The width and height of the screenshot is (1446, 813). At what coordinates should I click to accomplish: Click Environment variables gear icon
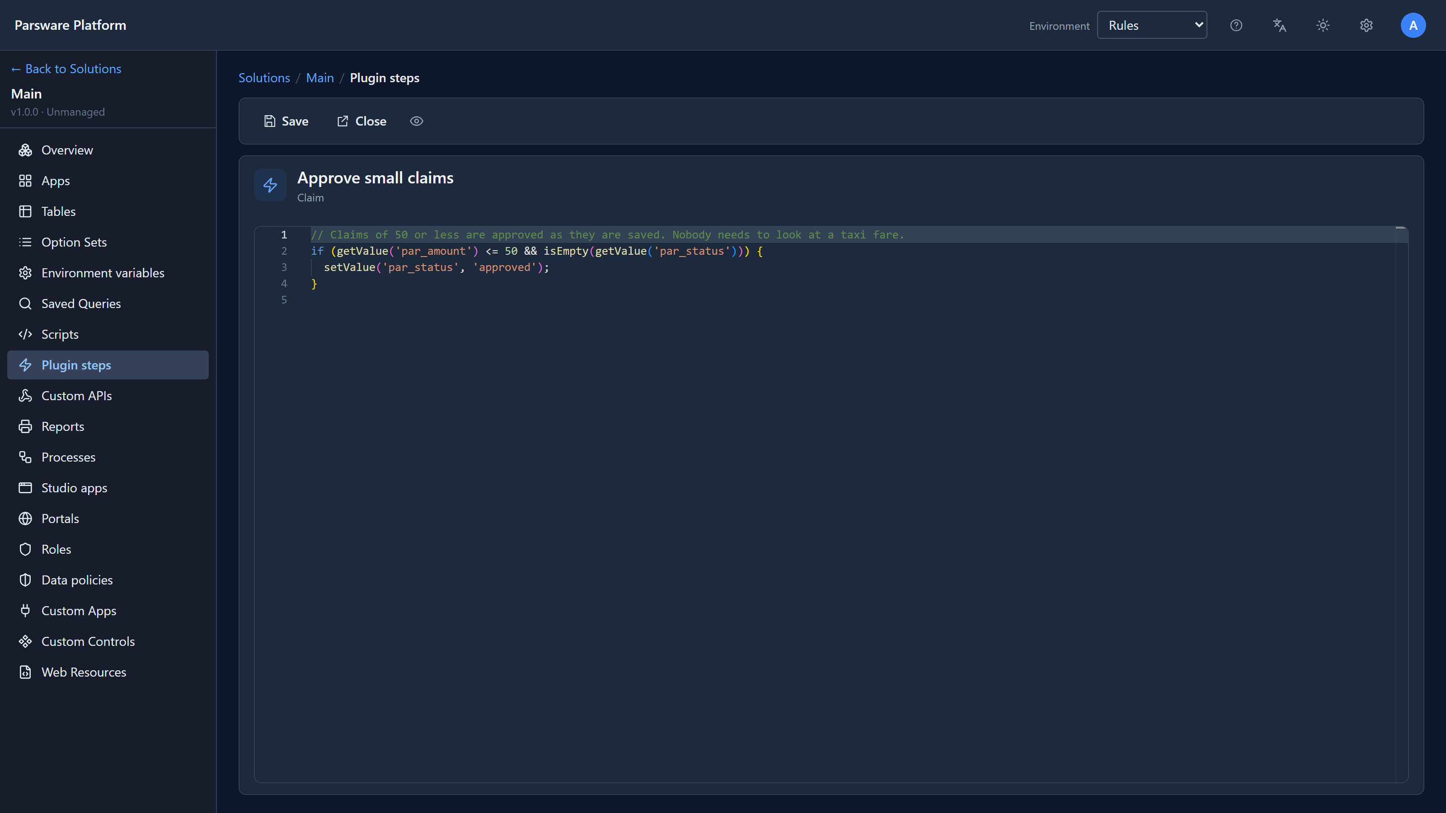coord(25,273)
